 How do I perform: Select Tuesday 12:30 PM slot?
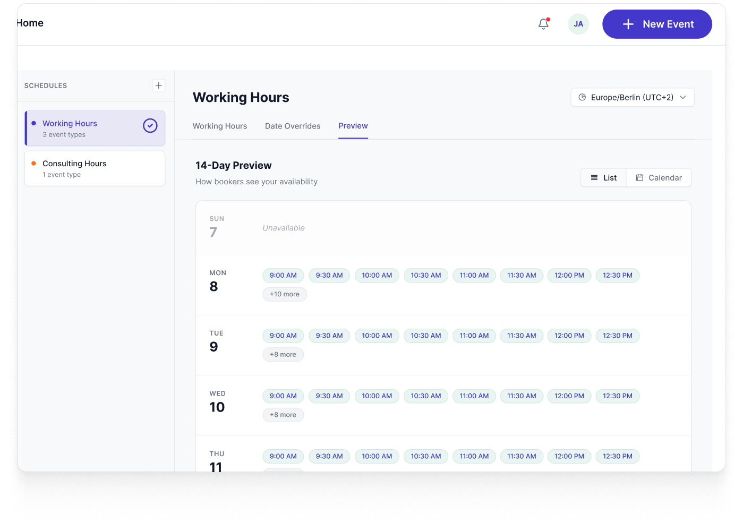pos(618,336)
